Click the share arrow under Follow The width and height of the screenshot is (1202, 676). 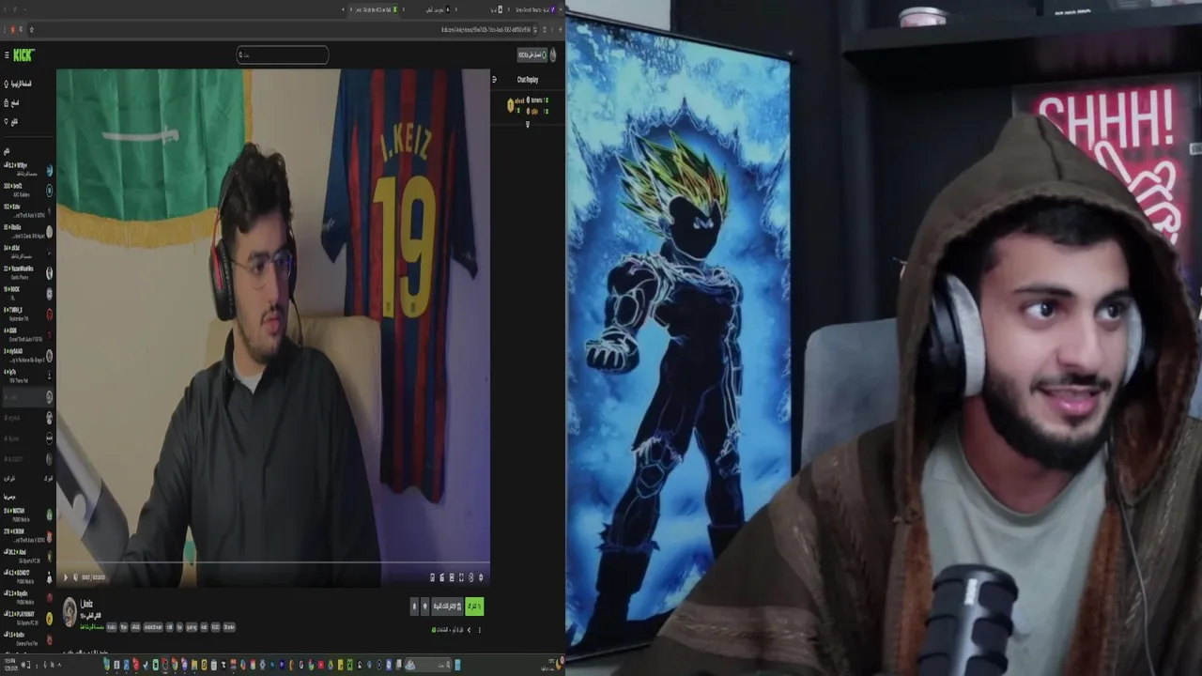tap(469, 630)
